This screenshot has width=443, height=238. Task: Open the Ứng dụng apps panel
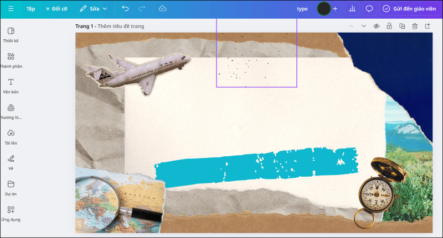(x=11, y=213)
